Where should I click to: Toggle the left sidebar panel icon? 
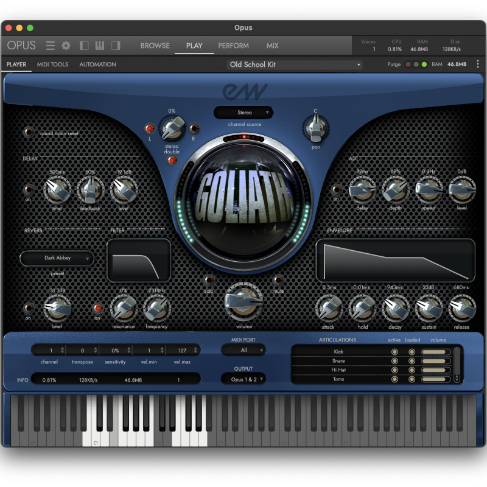click(x=84, y=46)
